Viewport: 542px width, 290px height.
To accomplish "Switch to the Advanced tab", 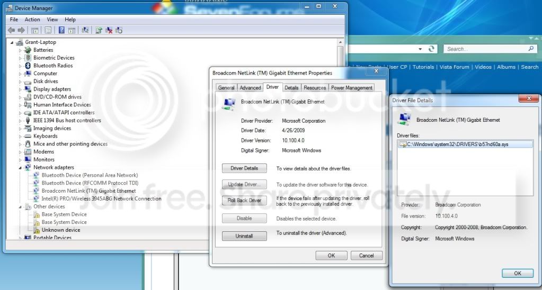I will 250,88.
